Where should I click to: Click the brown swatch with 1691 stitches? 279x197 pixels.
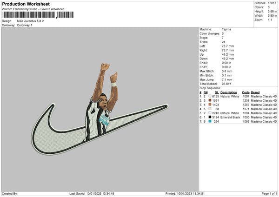click(x=210, y=100)
